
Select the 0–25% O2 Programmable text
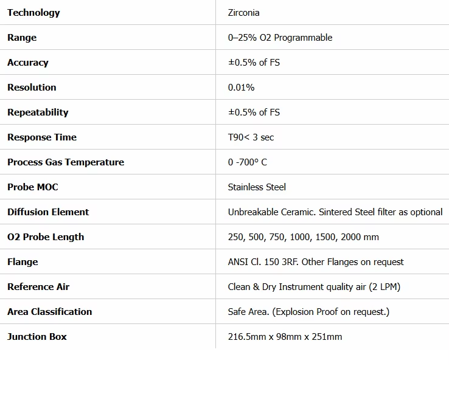click(280, 38)
